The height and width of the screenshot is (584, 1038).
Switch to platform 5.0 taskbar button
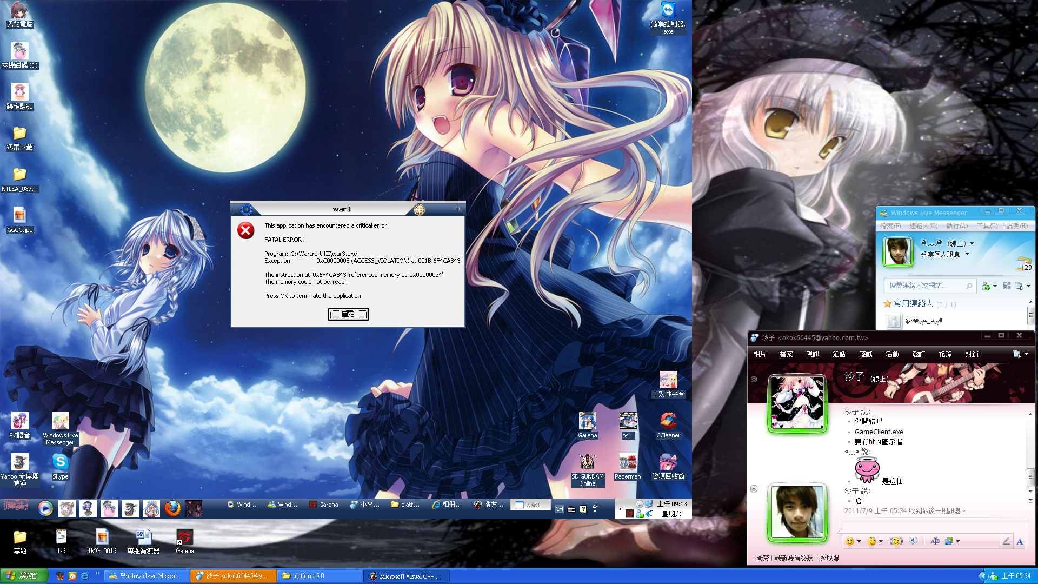[x=320, y=576]
